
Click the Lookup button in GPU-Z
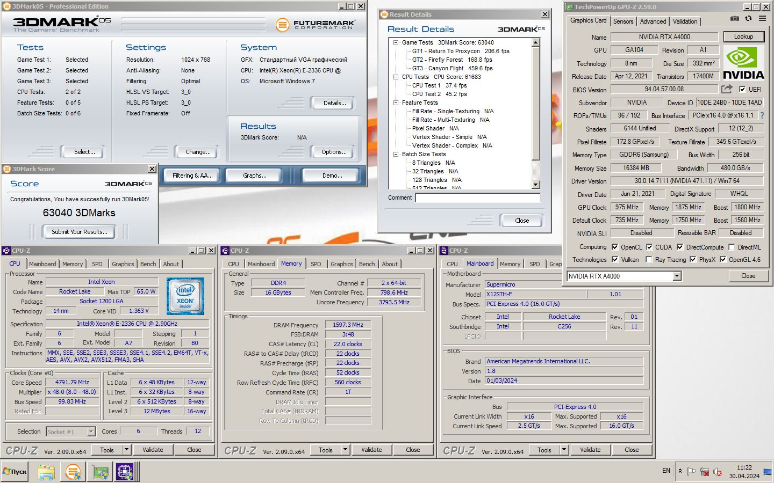pos(743,36)
